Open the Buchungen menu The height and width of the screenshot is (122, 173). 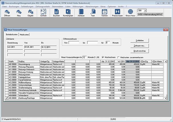14,7
